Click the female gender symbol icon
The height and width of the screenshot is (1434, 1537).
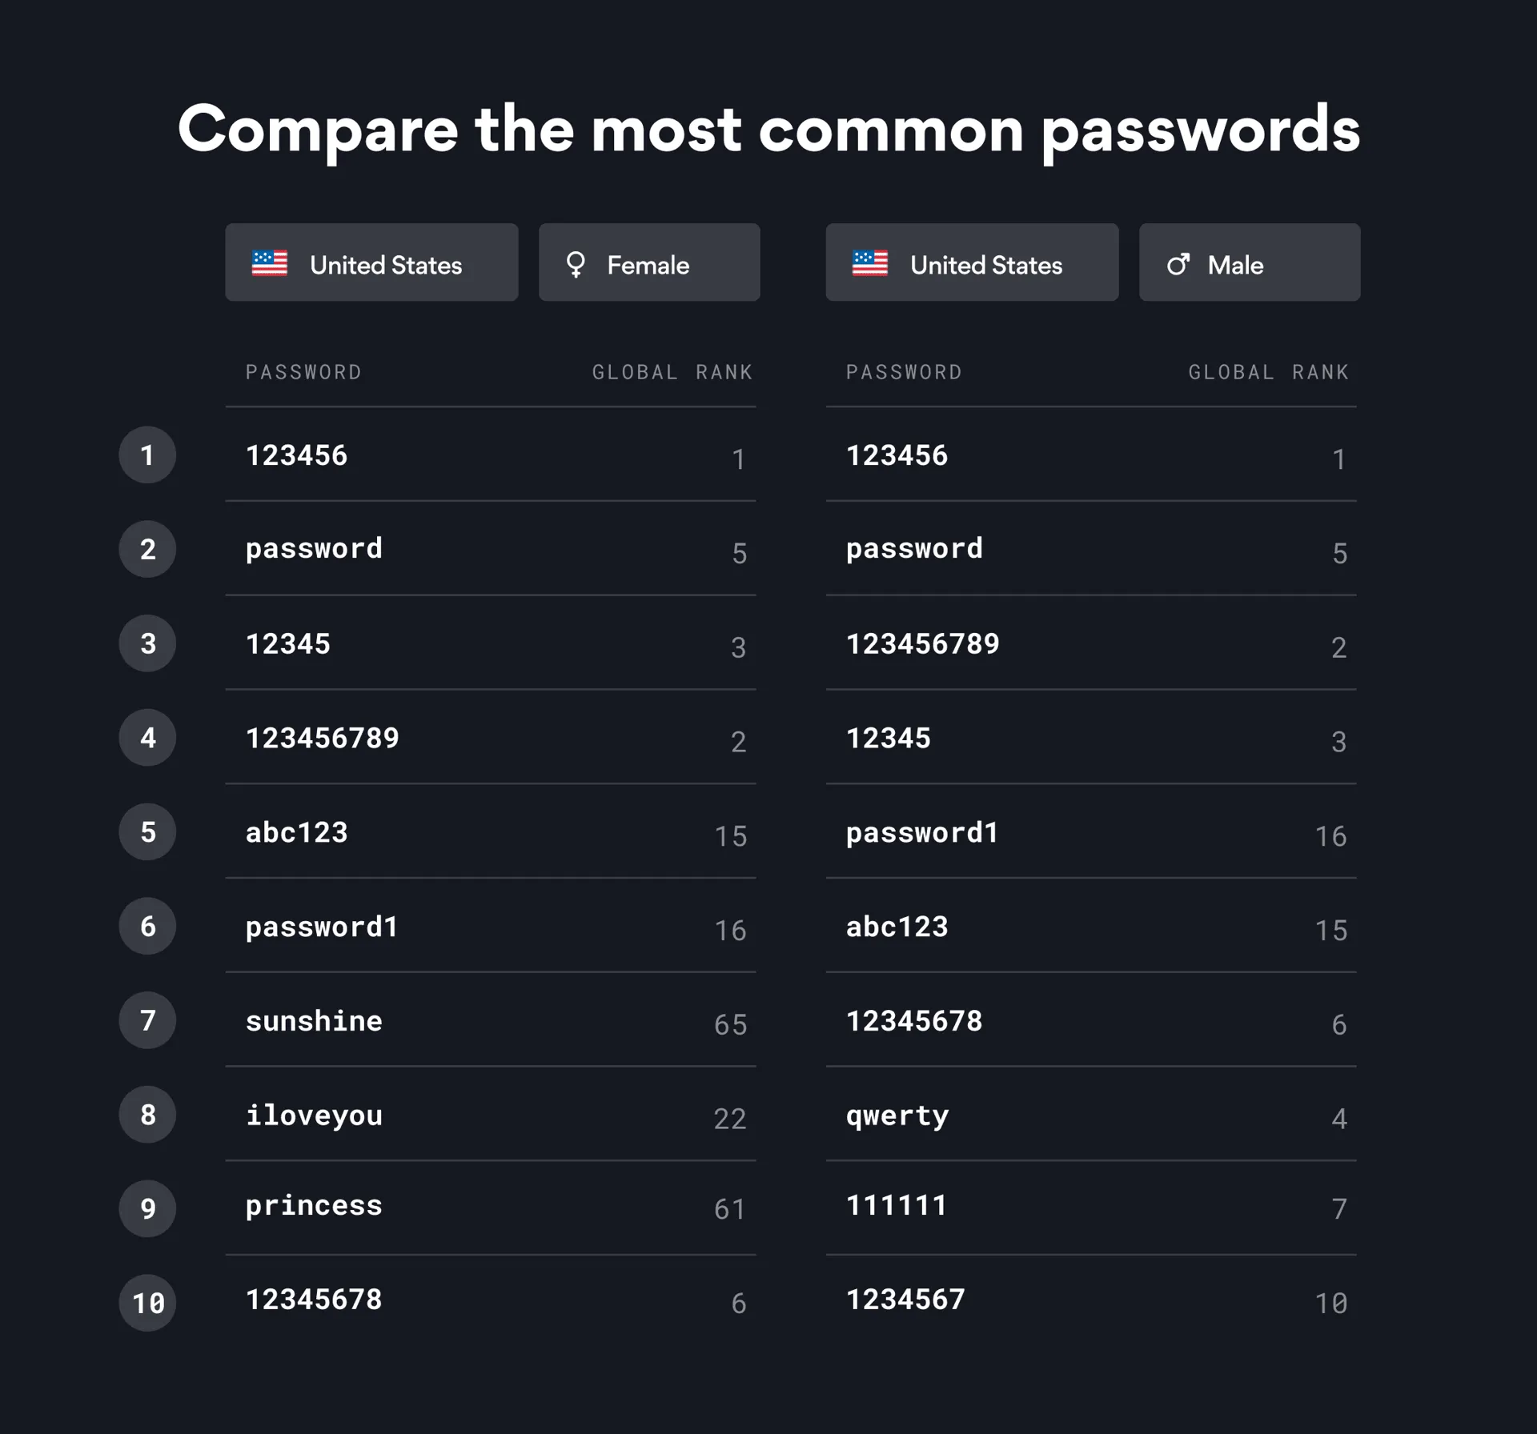(x=575, y=264)
